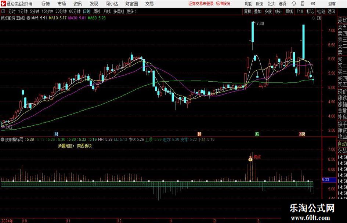
Task: Open the 功能 menu
Action: [248, 4]
